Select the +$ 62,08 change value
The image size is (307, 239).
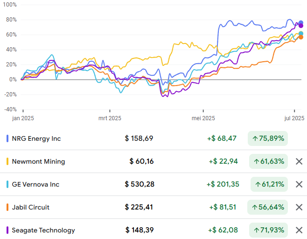(223, 230)
